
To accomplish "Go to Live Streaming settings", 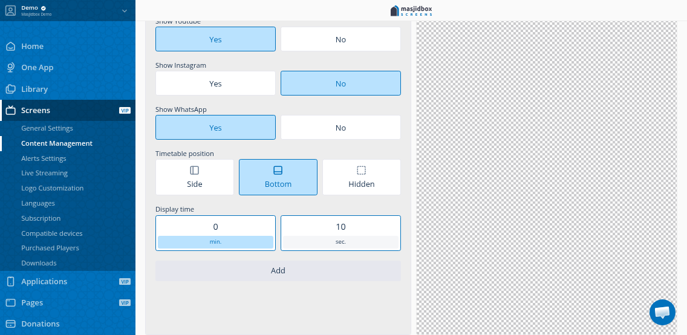I will click(x=44, y=173).
